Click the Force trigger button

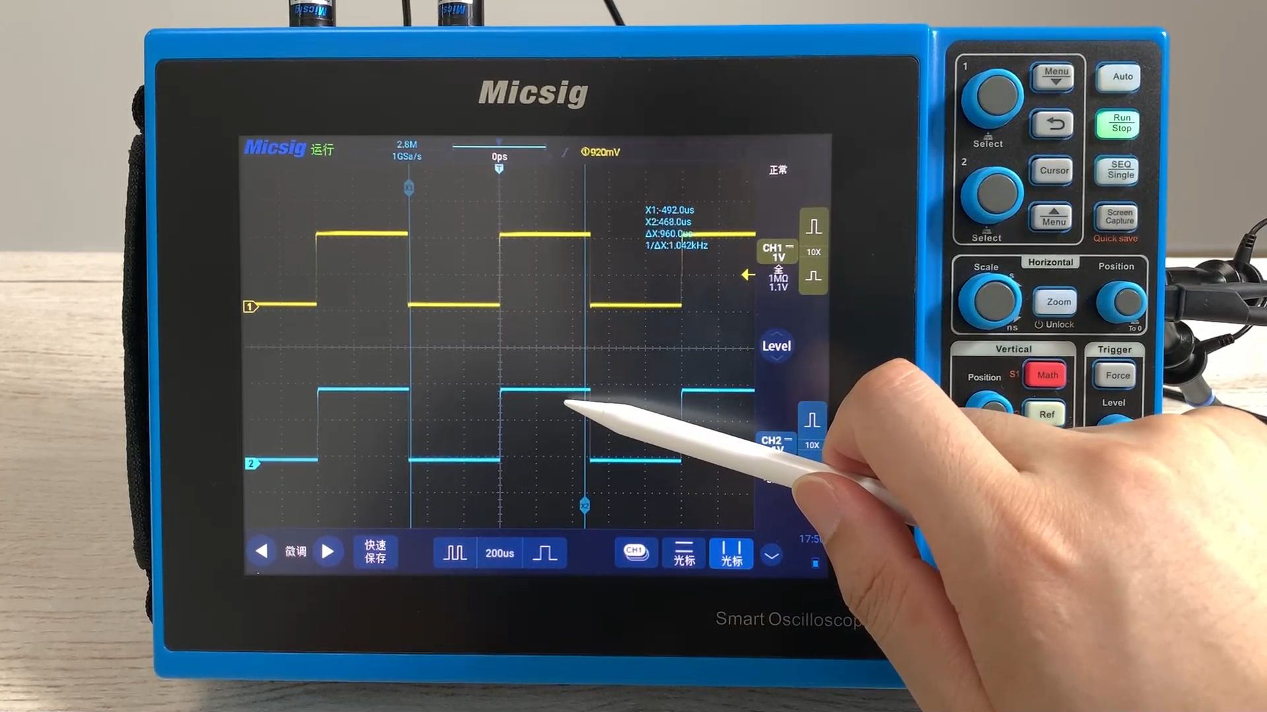(1116, 374)
